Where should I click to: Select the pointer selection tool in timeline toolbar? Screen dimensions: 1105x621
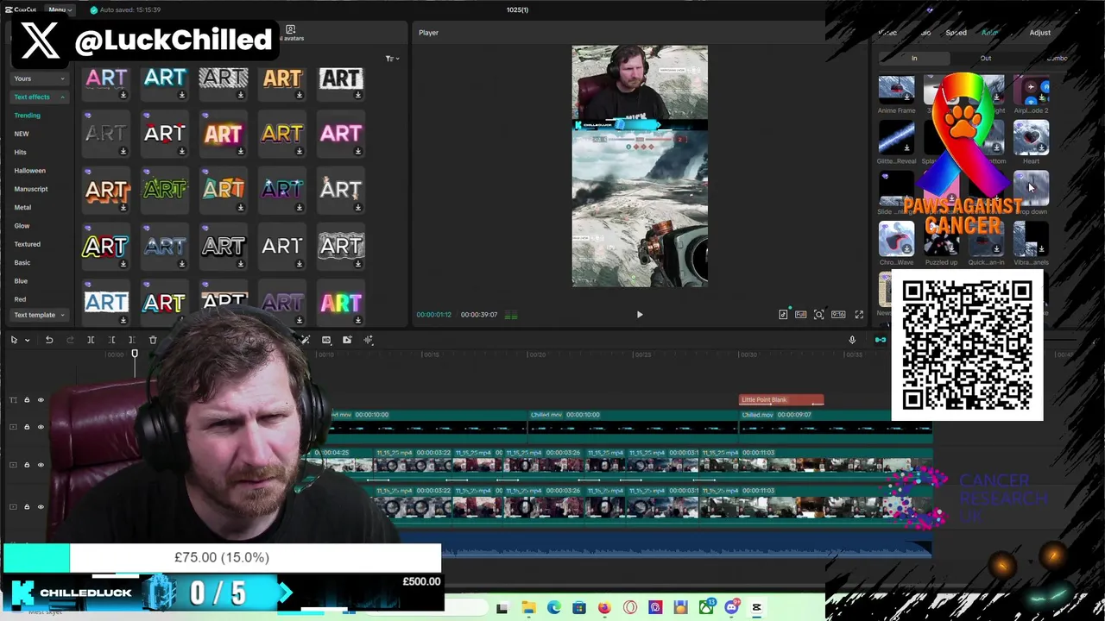pyautogui.click(x=14, y=340)
